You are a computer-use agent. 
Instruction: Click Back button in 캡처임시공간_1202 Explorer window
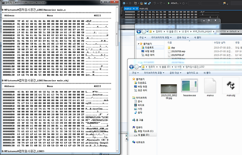131,67
